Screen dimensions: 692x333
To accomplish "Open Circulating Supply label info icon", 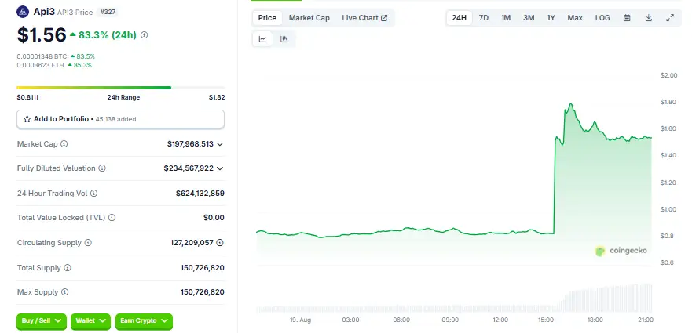I will [88, 243].
